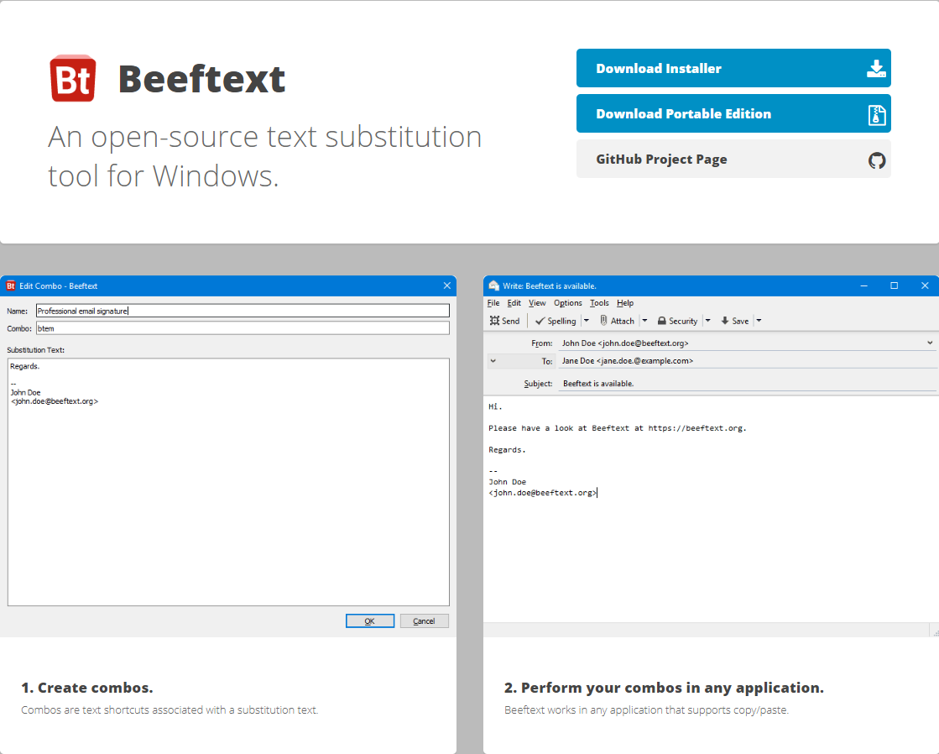Image resolution: width=939 pixels, height=754 pixels.
Task: Click the 'Substitution Text:' label
Action: tap(36, 350)
